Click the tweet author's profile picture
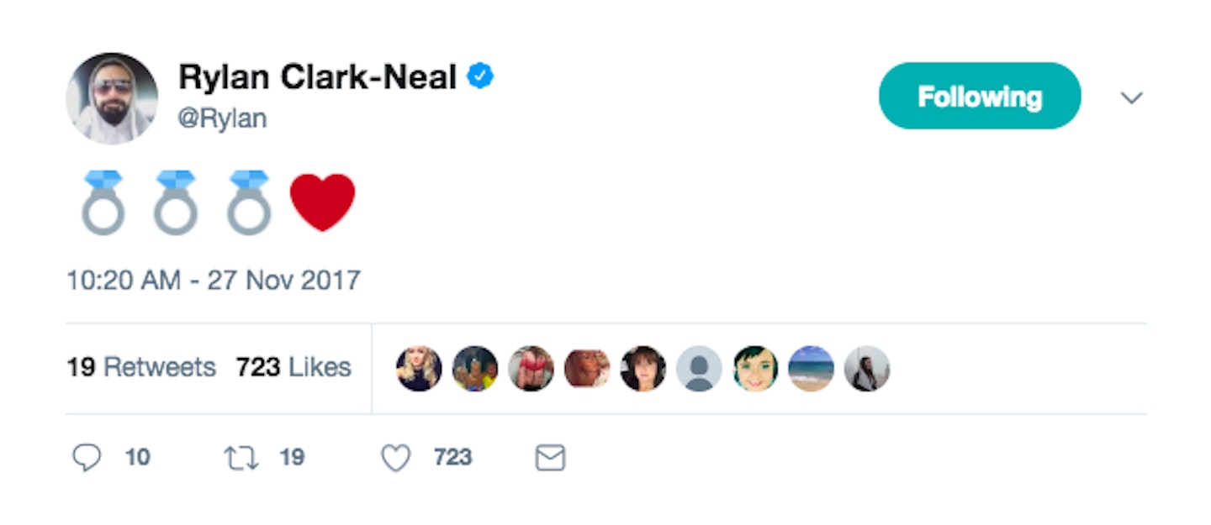Image resolution: width=1211 pixels, height=525 pixels. pyautogui.click(x=112, y=98)
